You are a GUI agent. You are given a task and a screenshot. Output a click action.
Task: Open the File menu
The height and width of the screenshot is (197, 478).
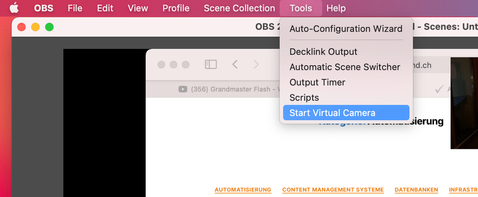pos(75,8)
